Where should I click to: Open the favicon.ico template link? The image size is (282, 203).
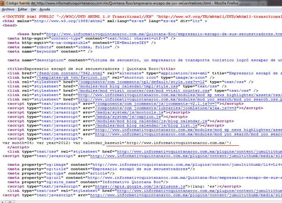pos(72,77)
